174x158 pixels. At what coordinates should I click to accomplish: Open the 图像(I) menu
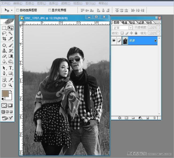click(x=30, y=3)
